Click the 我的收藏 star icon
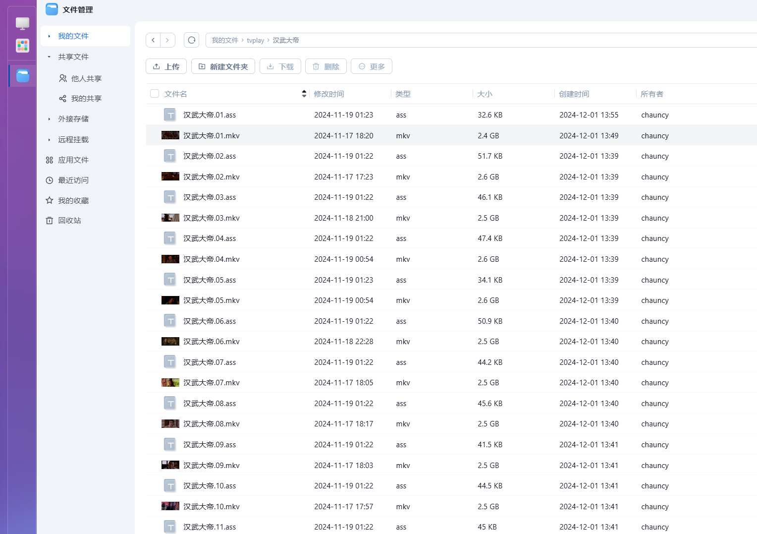This screenshot has width=757, height=534. pos(50,200)
